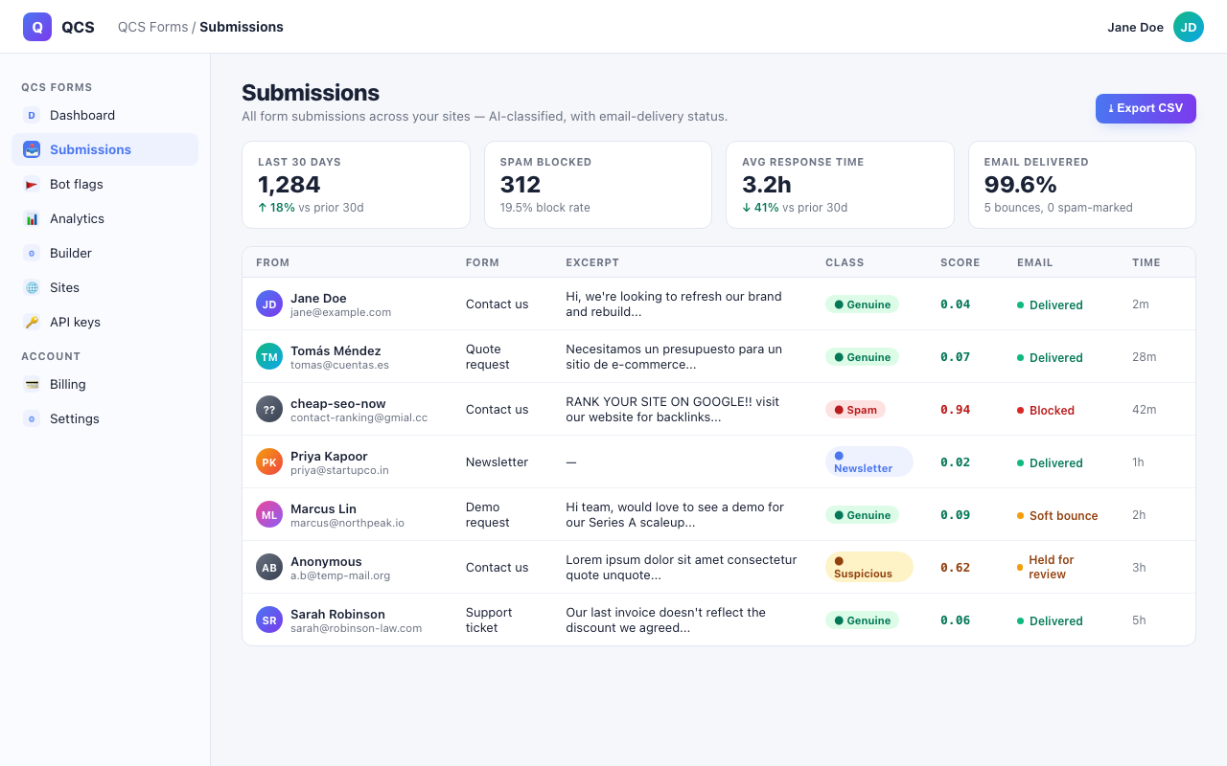Screen dimensions: 1227x766
Task: Sort by the Score column header
Action: pyautogui.click(x=960, y=262)
